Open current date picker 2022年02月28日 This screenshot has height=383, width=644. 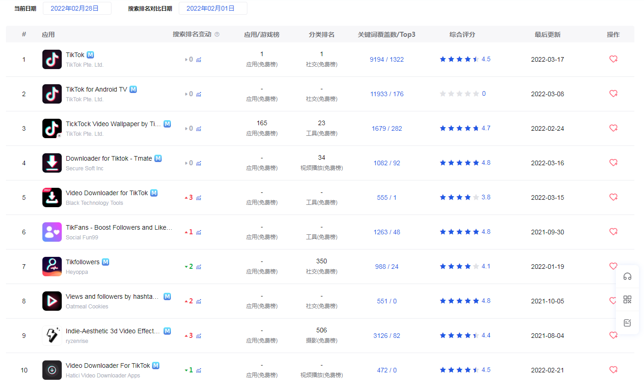point(77,8)
